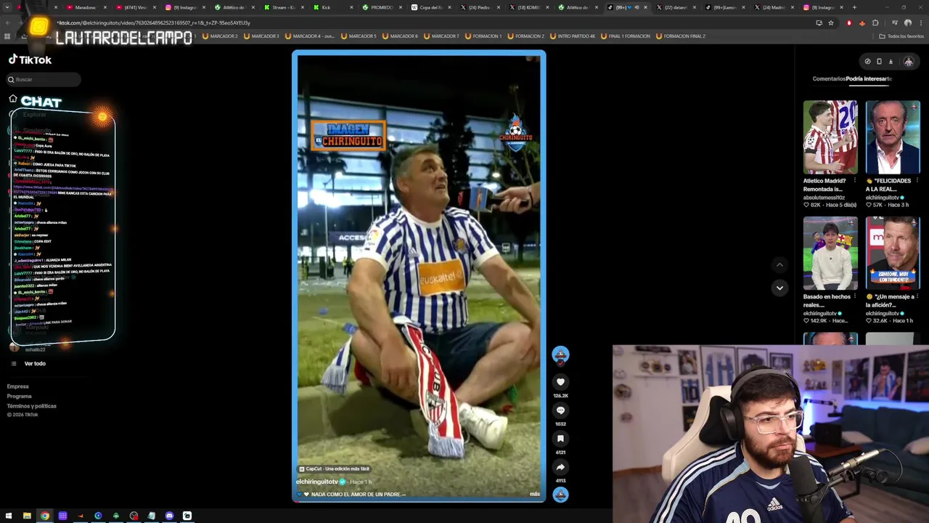Screen dimensions: 929x523
Task: Share the video with the arrow icon
Action: [x=560, y=466]
